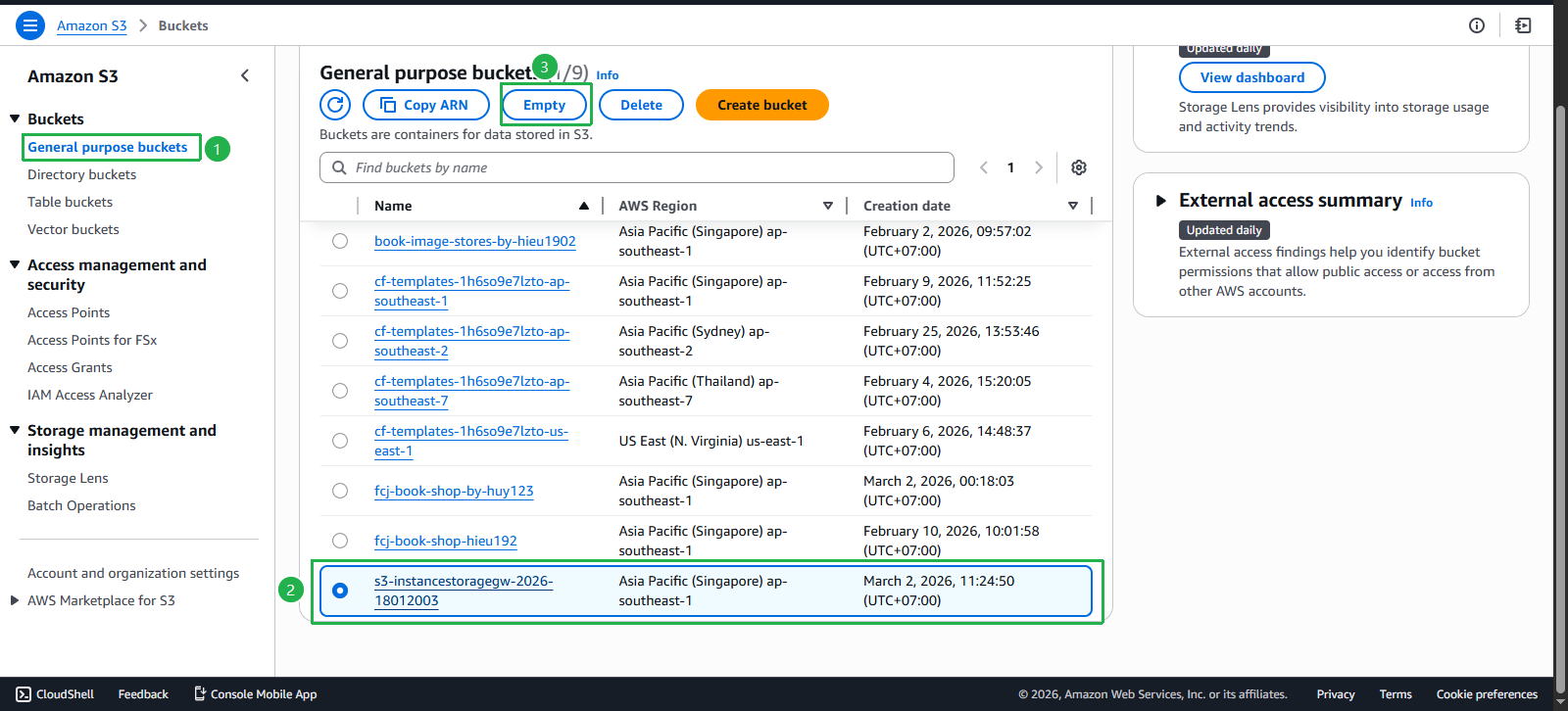Open the Amazon S3 breadcrumb link

click(x=92, y=25)
